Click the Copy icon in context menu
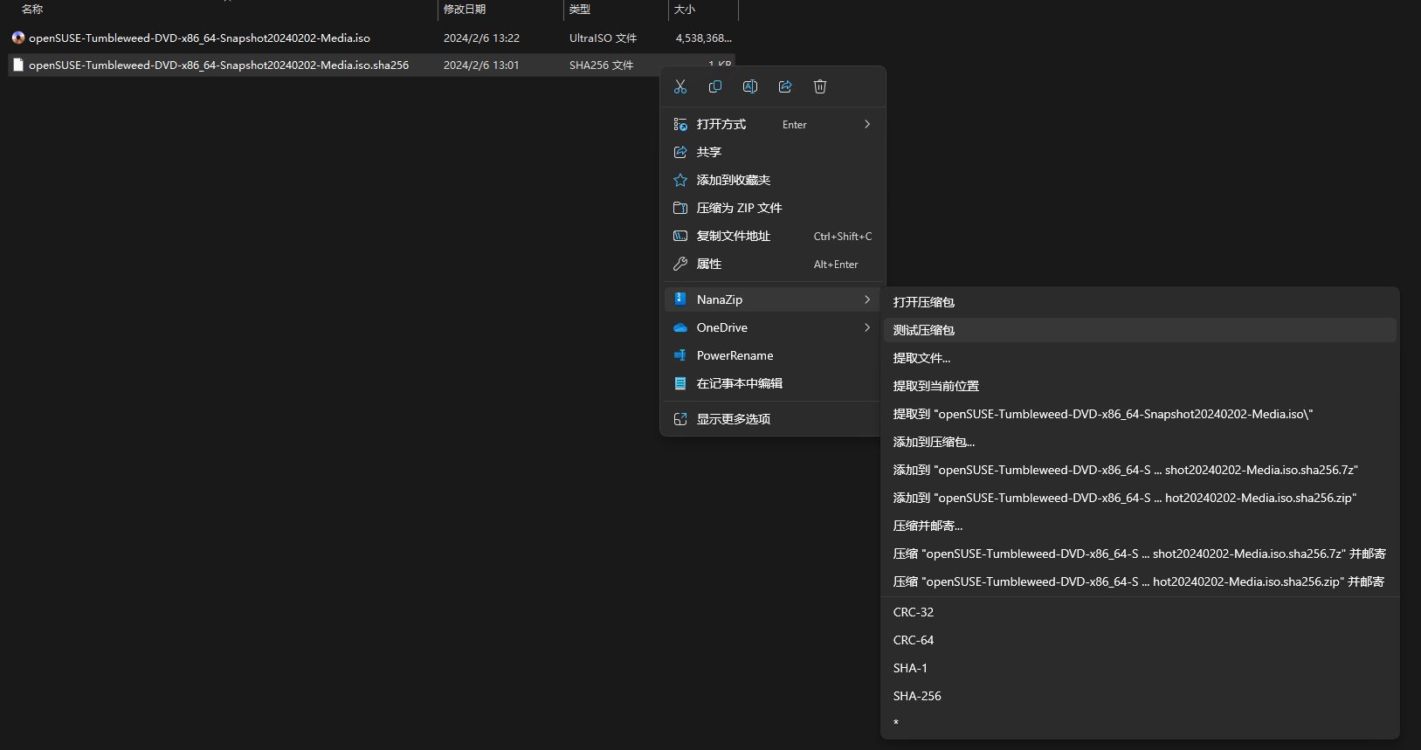Image resolution: width=1421 pixels, height=750 pixels. coord(715,86)
